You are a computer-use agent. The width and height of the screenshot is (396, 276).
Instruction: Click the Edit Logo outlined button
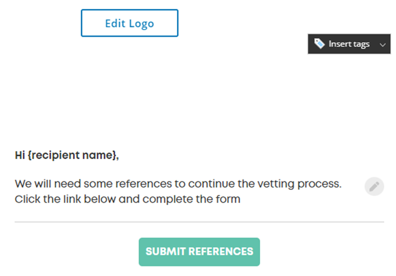[129, 23]
